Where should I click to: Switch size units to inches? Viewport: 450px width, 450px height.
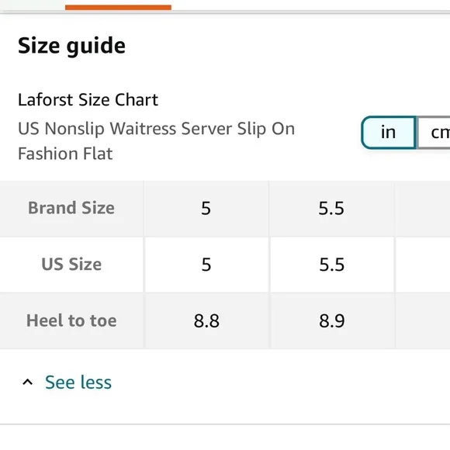[388, 133]
